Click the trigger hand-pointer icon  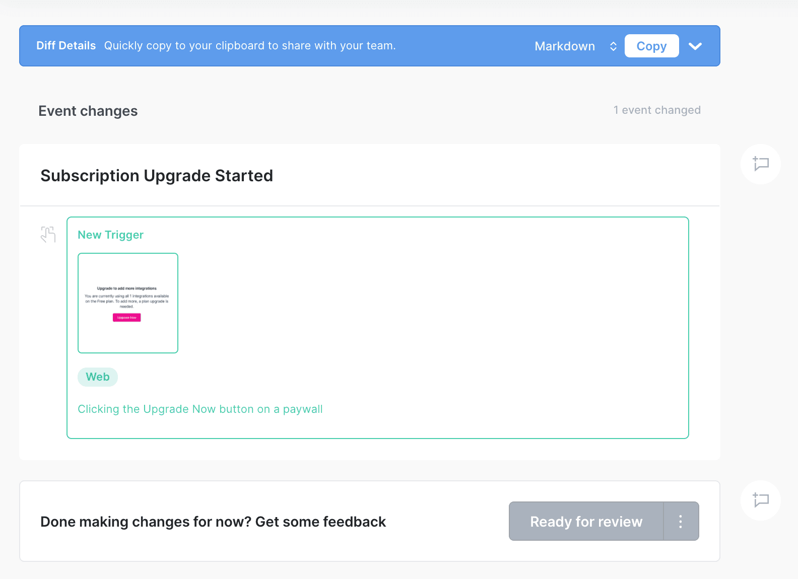(x=48, y=235)
